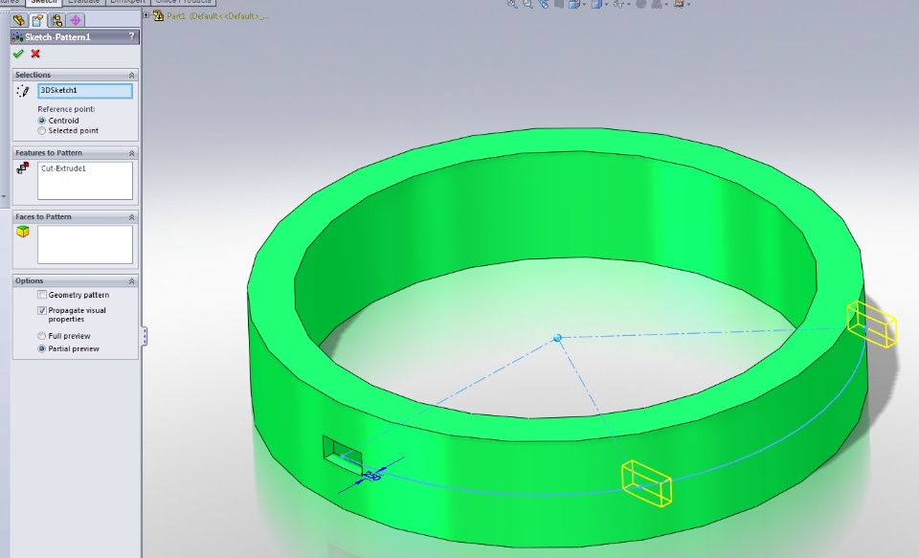Open the View Settings dropdown arrow
This screenshot has height=558, width=919.
[x=688, y=5]
